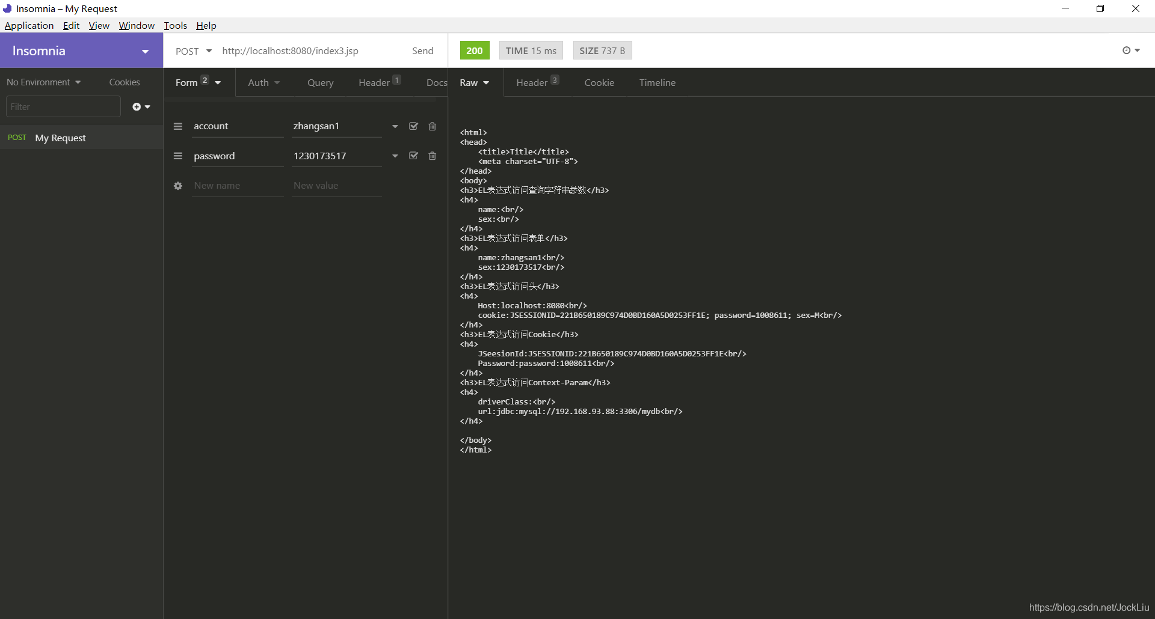Switch to the response Header tab
Viewport: 1155px width, 619px height.
point(537,82)
